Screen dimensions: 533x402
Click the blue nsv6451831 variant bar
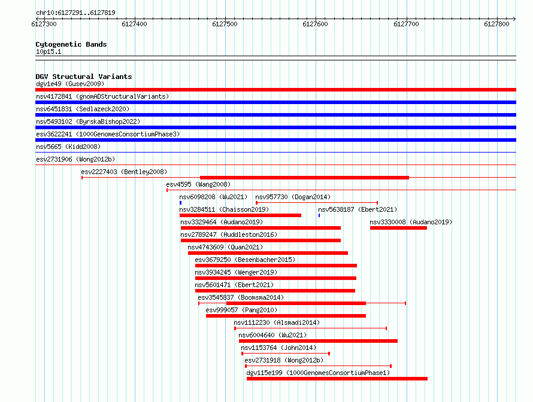coord(275,115)
